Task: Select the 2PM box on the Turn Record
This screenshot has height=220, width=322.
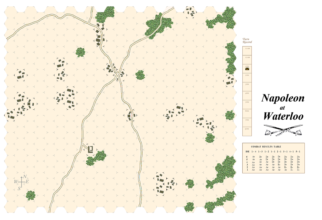Action: pos(247,78)
